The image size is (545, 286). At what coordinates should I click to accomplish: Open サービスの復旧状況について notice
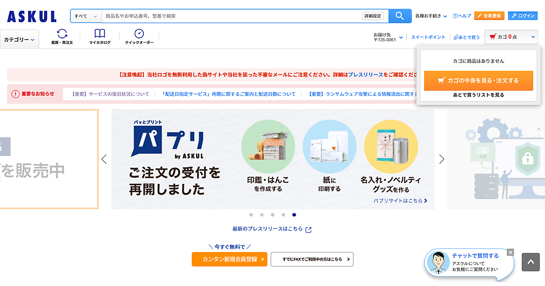(110, 94)
